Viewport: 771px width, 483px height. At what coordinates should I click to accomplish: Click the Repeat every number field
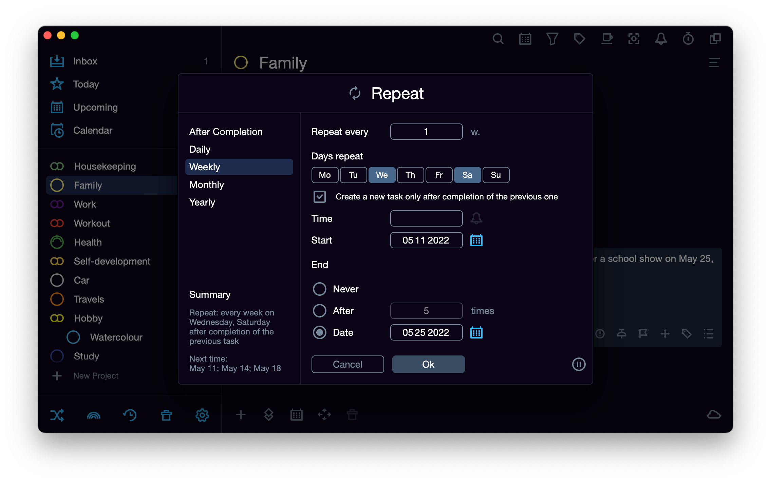pos(426,132)
